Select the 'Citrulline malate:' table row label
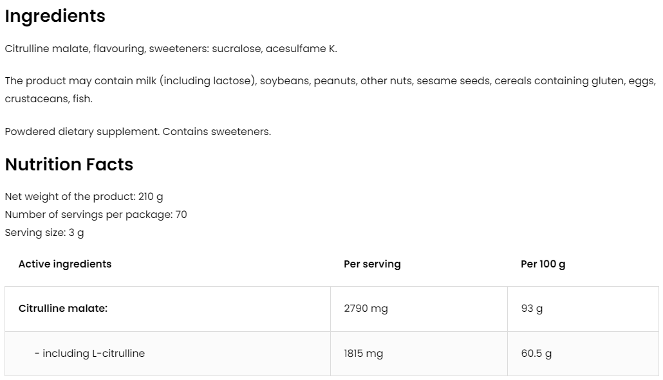Viewport: 663px width, 380px height. point(63,309)
